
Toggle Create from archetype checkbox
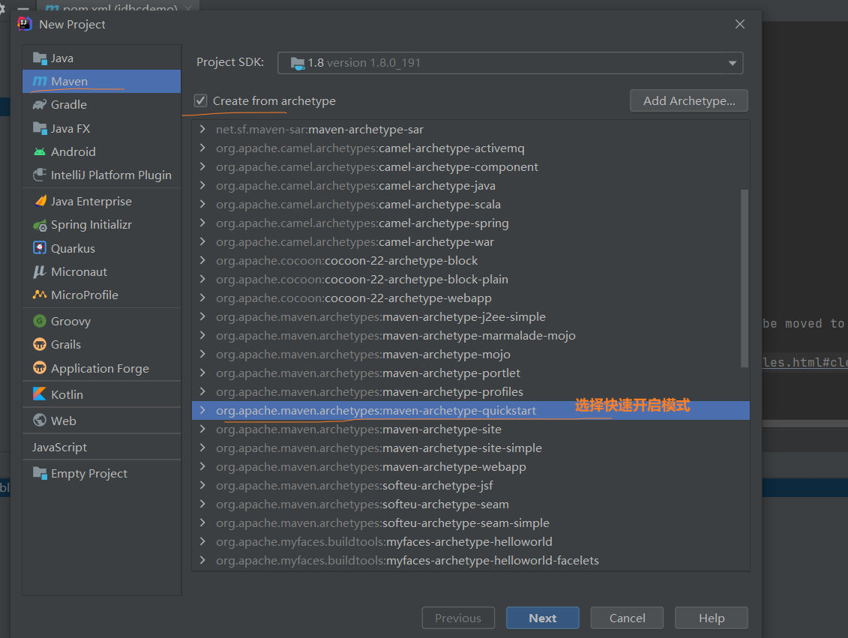click(201, 100)
